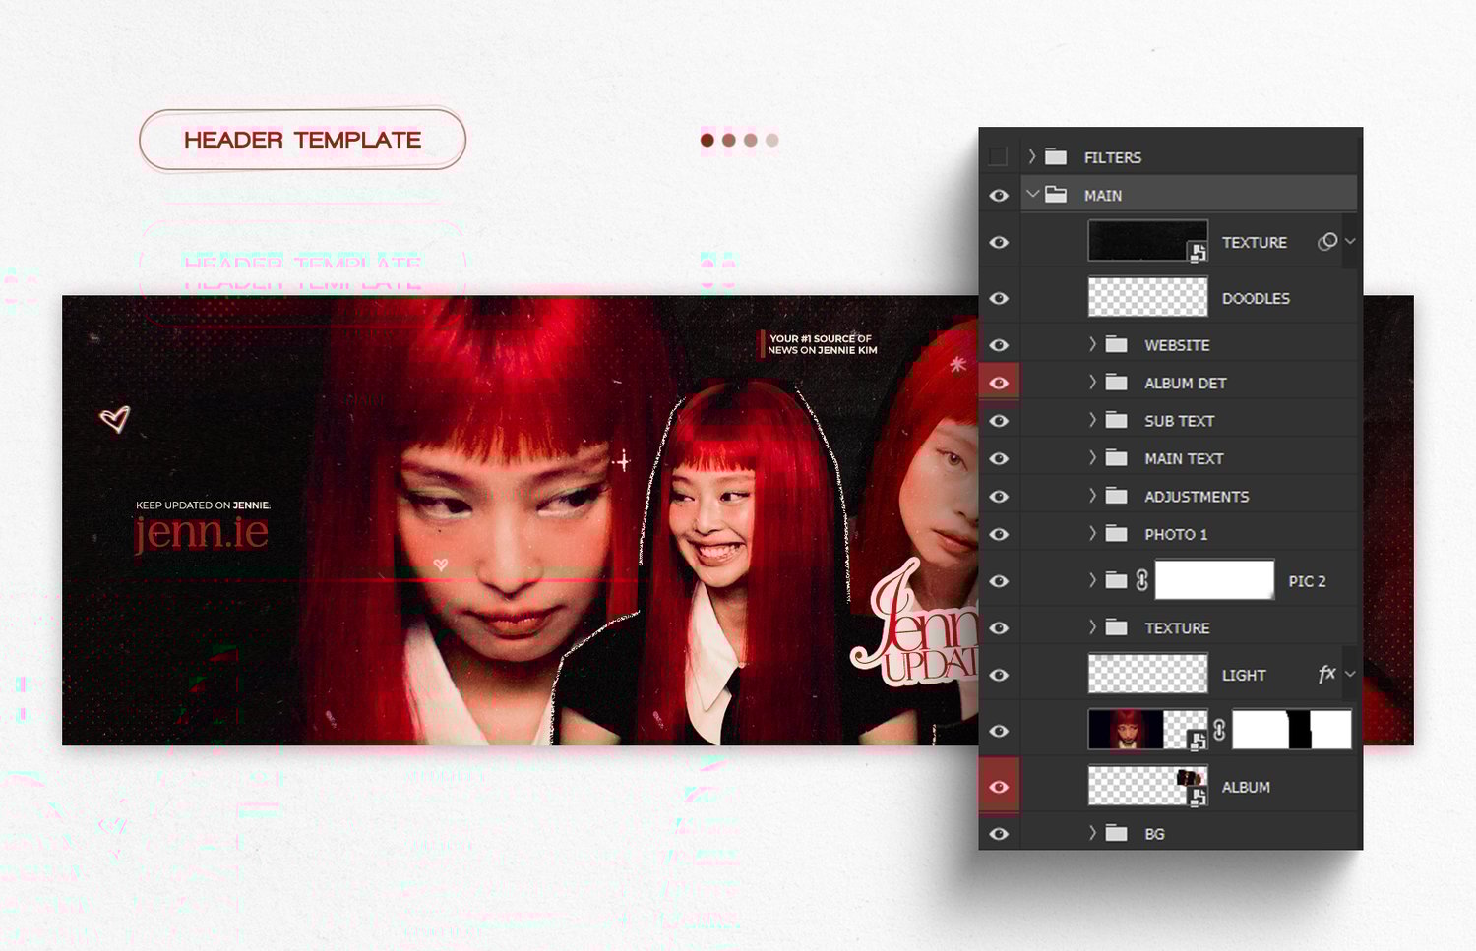Toggle visibility of the WEBSITE group

[999, 345]
